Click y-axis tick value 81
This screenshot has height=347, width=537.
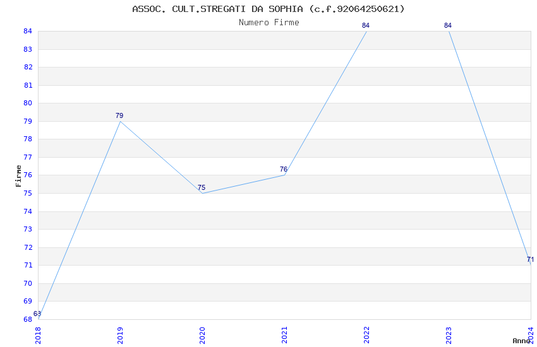28,85
